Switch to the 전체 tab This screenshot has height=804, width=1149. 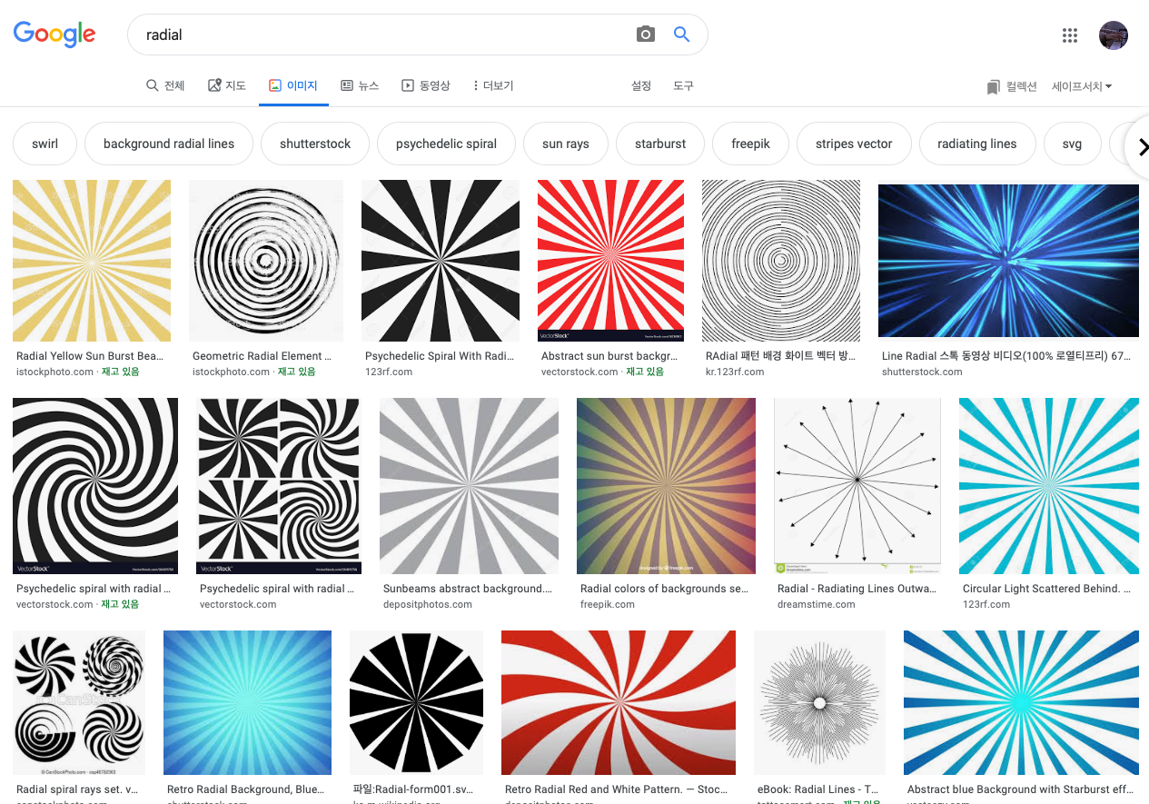tap(165, 85)
